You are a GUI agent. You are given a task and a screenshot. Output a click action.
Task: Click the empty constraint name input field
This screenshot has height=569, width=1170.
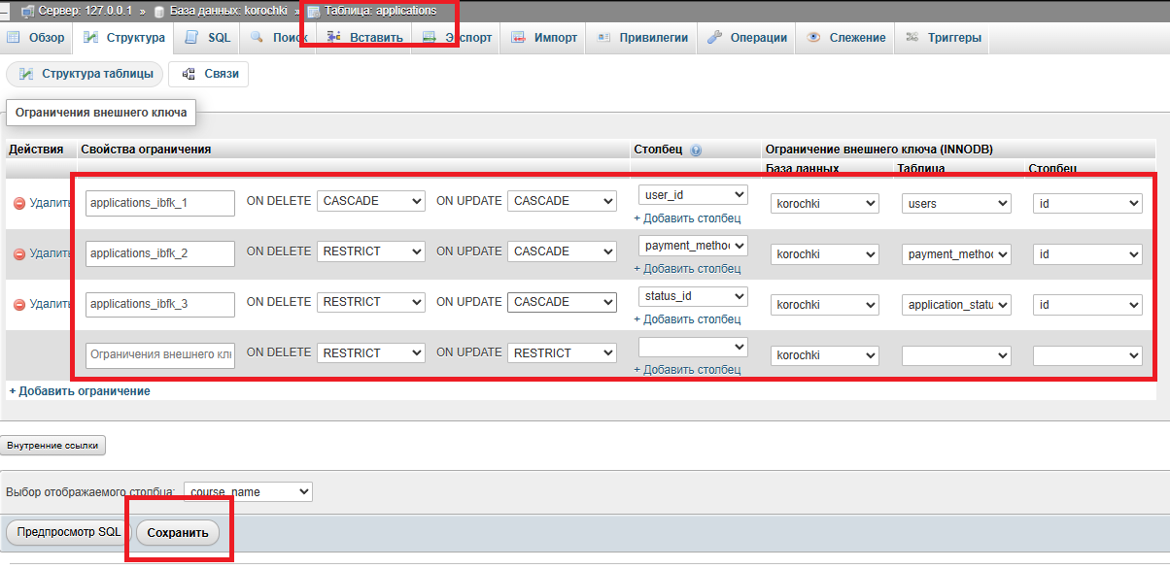click(x=160, y=355)
